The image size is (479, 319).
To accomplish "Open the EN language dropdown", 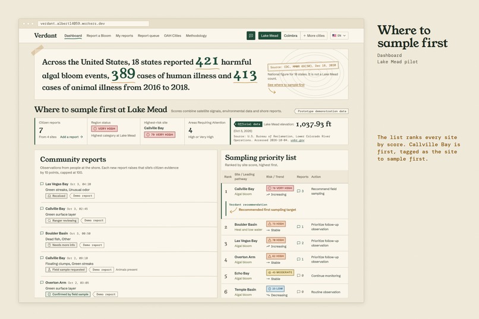I will (x=339, y=36).
